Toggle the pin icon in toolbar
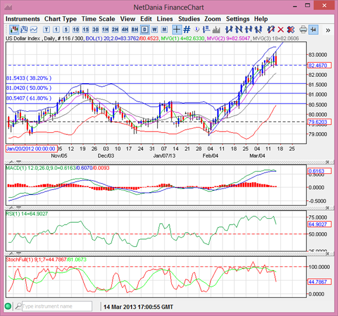This screenshot has height=316, width=338. pyautogui.click(x=313, y=30)
